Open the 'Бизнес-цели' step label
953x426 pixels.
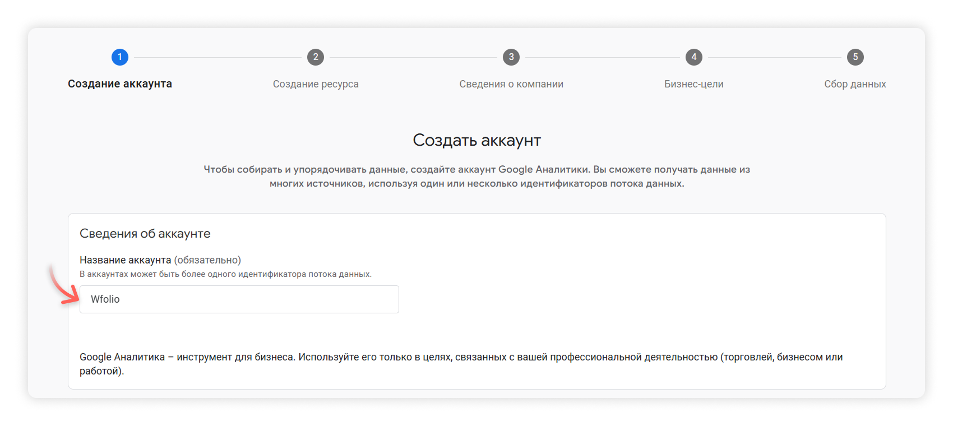click(694, 84)
